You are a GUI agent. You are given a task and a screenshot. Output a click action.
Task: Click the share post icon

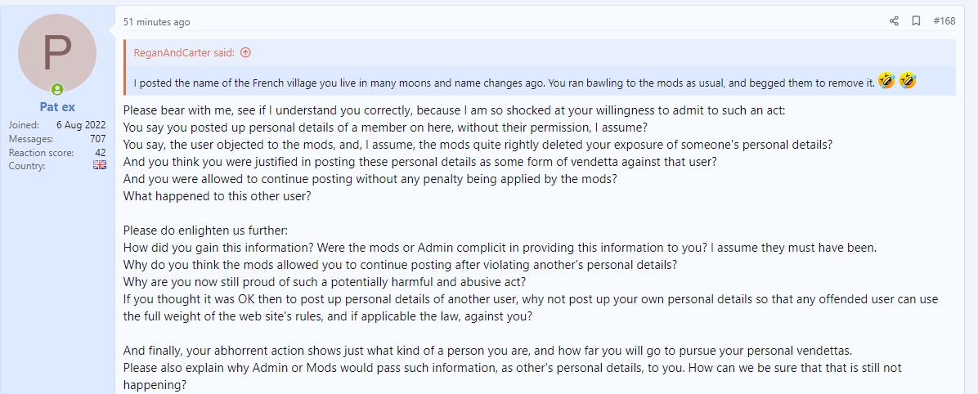pyautogui.click(x=894, y=21)
